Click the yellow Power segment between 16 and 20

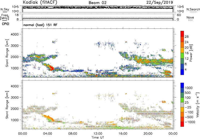tap(182, 50)
